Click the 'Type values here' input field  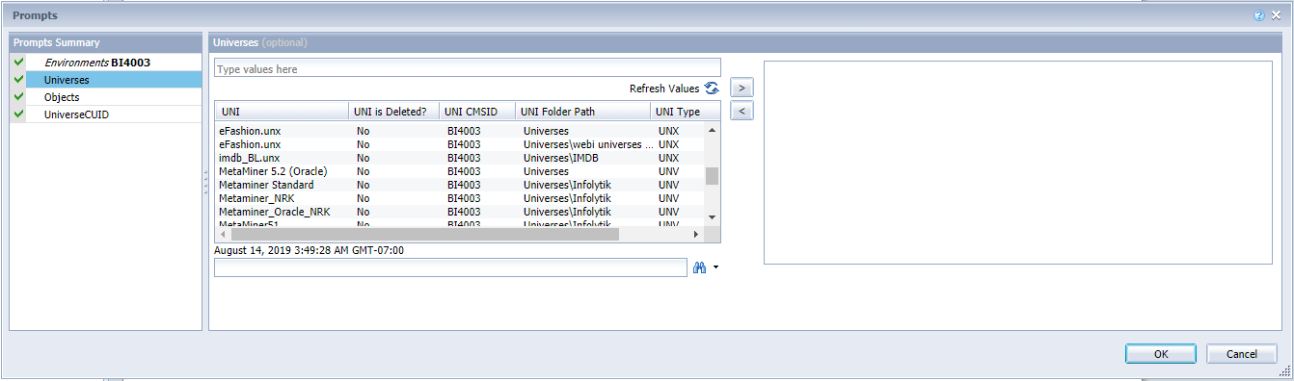(468, 69)
